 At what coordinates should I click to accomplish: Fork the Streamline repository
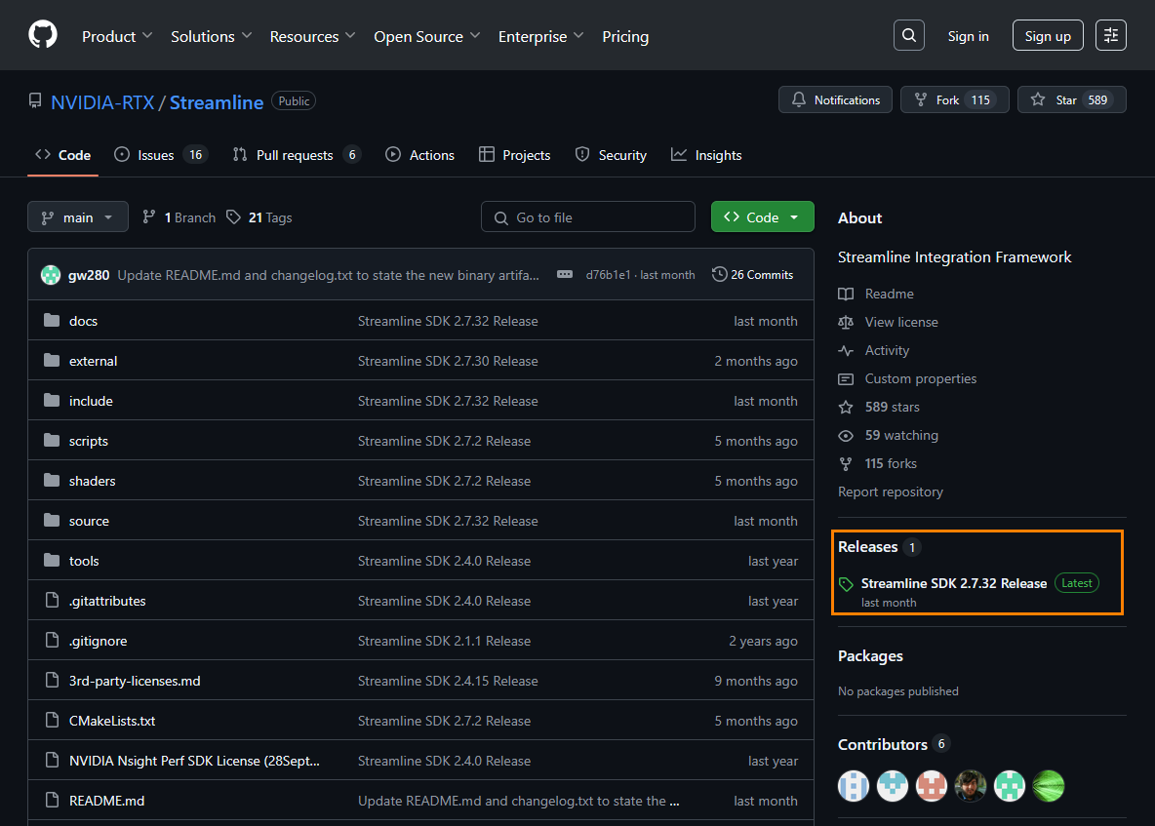[955, 99]
